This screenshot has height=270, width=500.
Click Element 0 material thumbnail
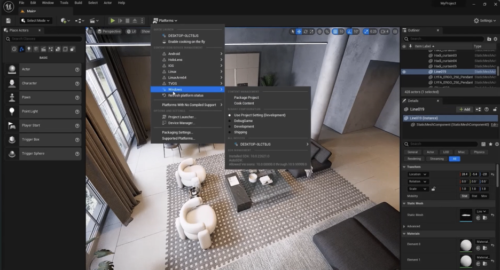(466, 245)
